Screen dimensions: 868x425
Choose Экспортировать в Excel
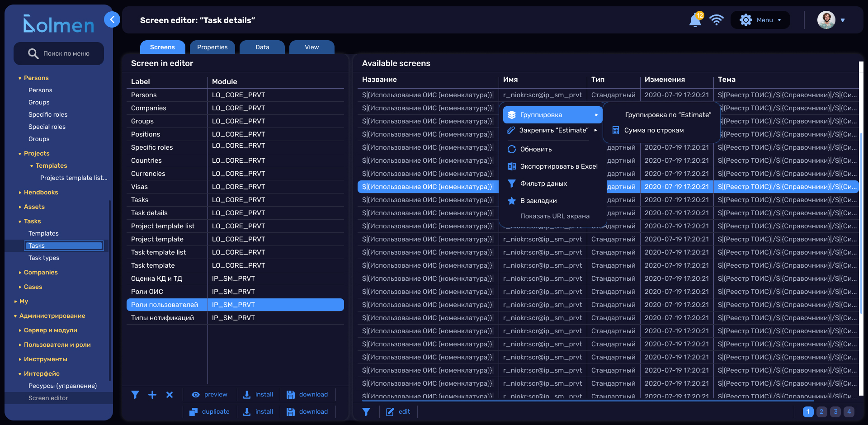pyautogui.click(x=553, y=166)
